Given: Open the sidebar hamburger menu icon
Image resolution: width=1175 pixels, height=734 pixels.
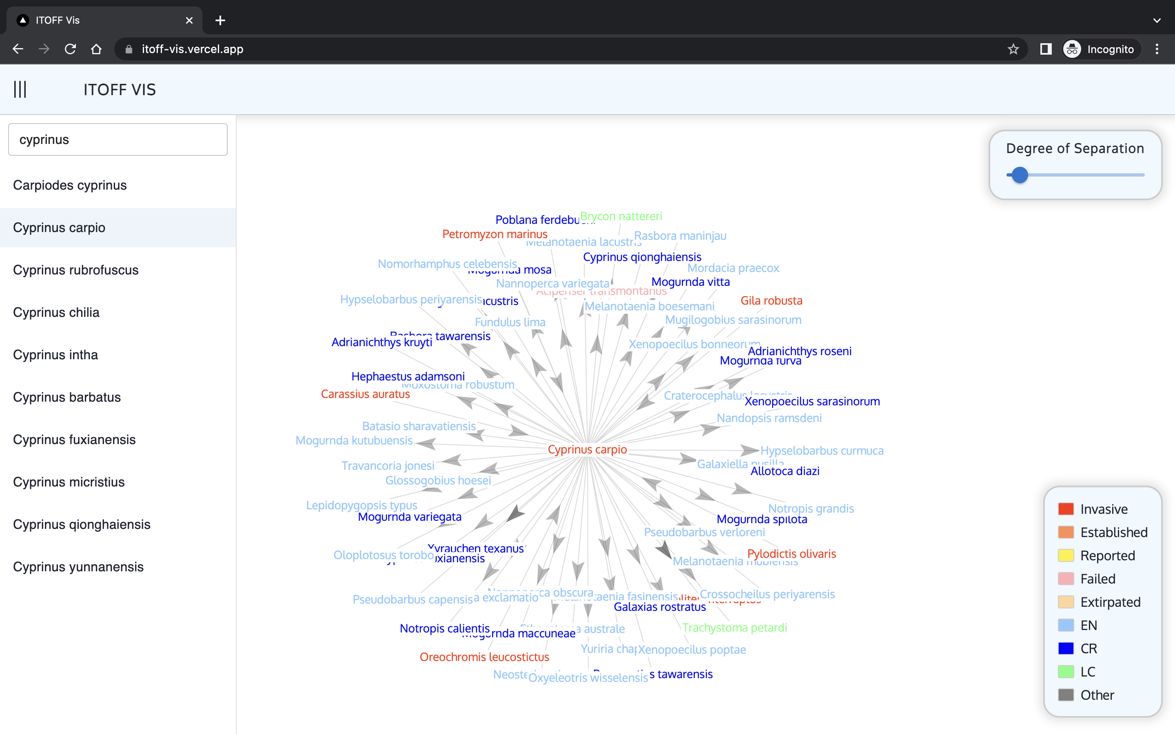Looking at the screenshot, I should [x=20, y=89].
